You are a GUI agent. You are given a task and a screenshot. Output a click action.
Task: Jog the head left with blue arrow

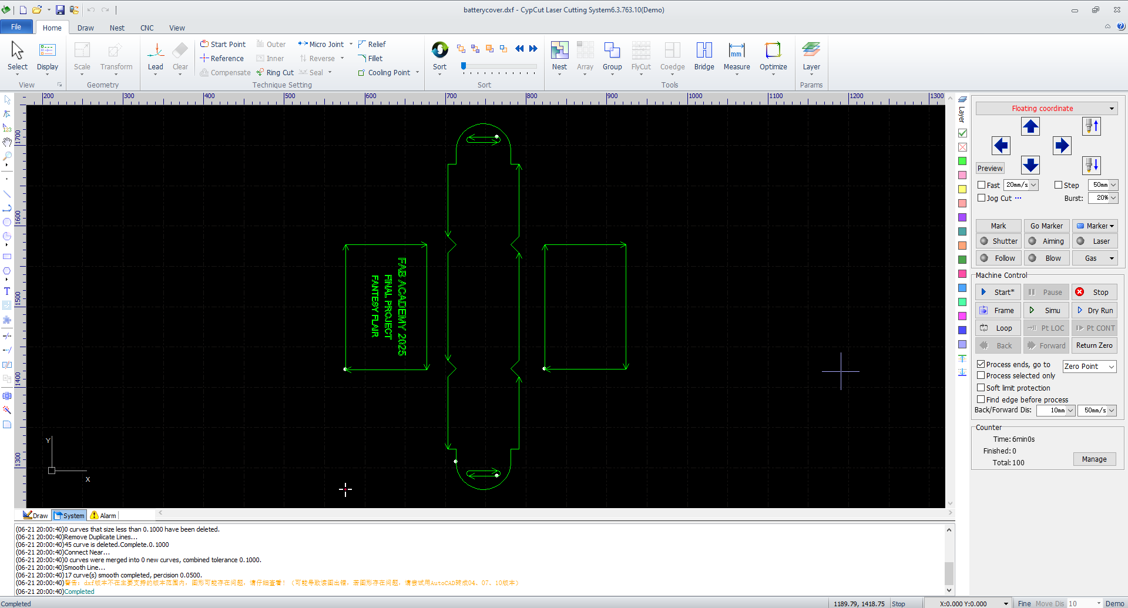coord(1001,146)
